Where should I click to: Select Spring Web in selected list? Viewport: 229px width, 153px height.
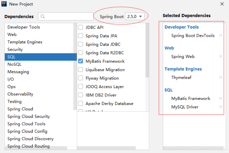pos(183,57)
